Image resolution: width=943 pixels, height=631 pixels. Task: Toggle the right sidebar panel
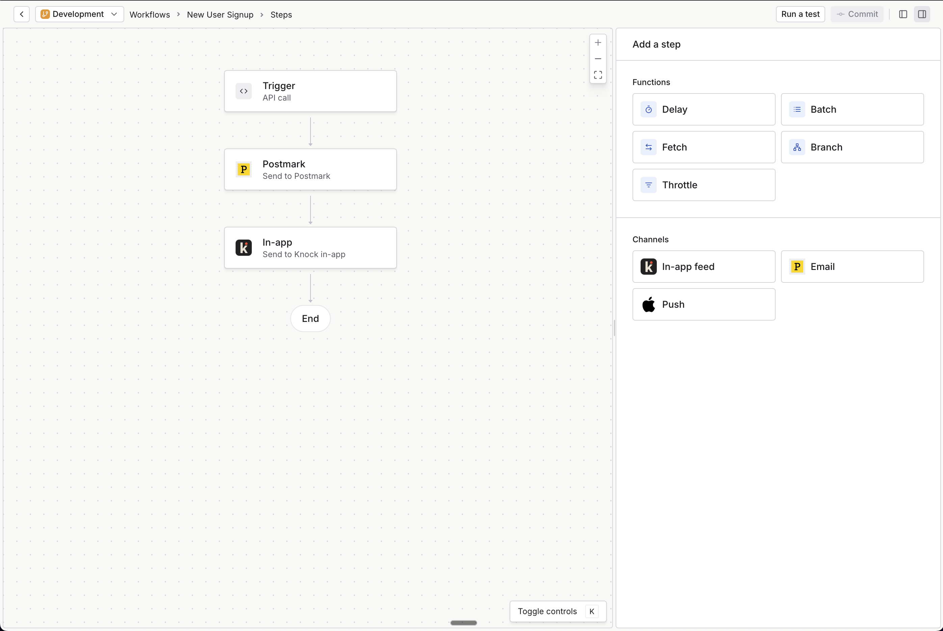coord(922,14)
